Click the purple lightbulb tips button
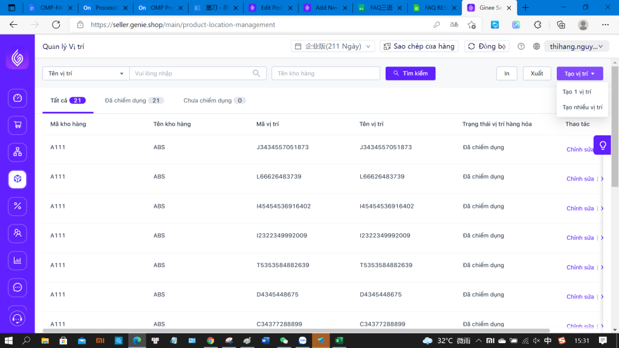The image size is (619, 348). point(603,145)
